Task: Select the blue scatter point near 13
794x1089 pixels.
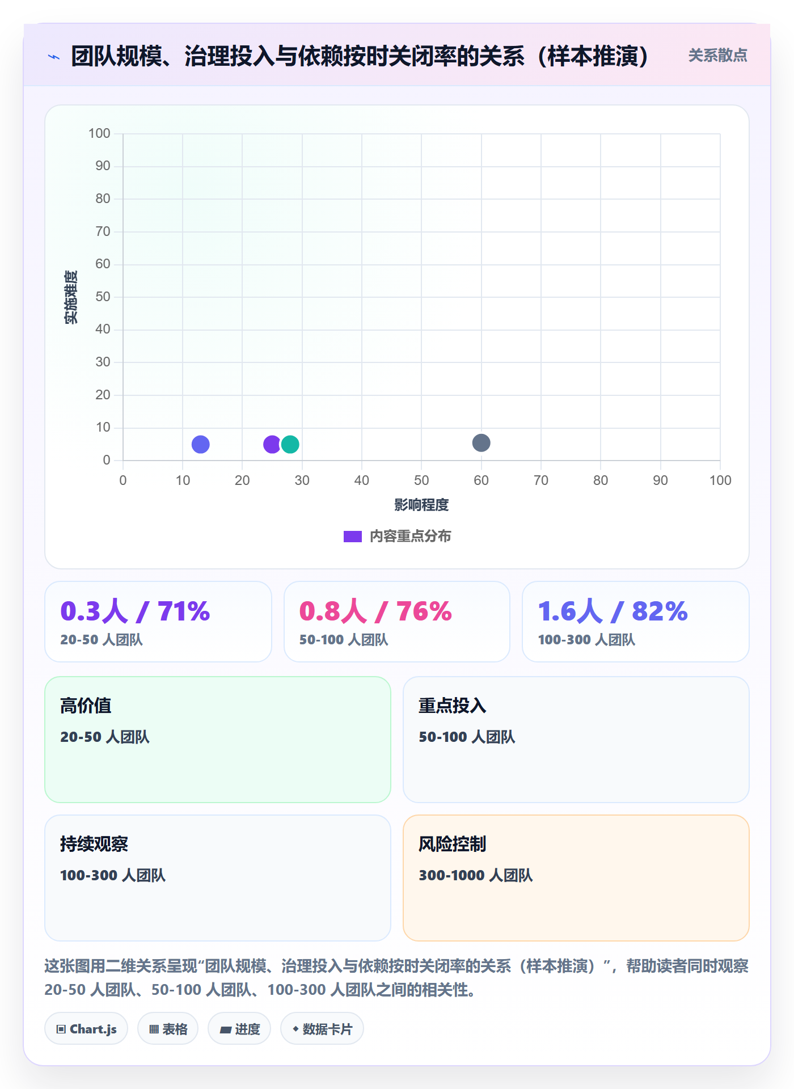Action: (x=200, y=444)
